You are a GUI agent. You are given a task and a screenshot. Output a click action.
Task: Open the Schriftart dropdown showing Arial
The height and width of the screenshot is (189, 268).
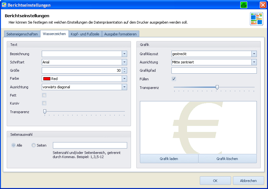[124, 62]
